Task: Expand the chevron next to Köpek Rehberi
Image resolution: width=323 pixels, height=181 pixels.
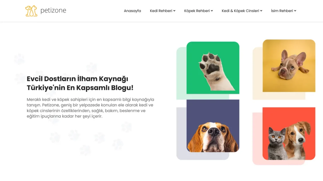Action: pos(212,11)
